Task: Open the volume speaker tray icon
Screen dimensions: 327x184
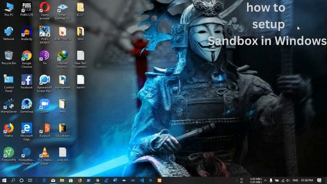Action: click(288, 180)
